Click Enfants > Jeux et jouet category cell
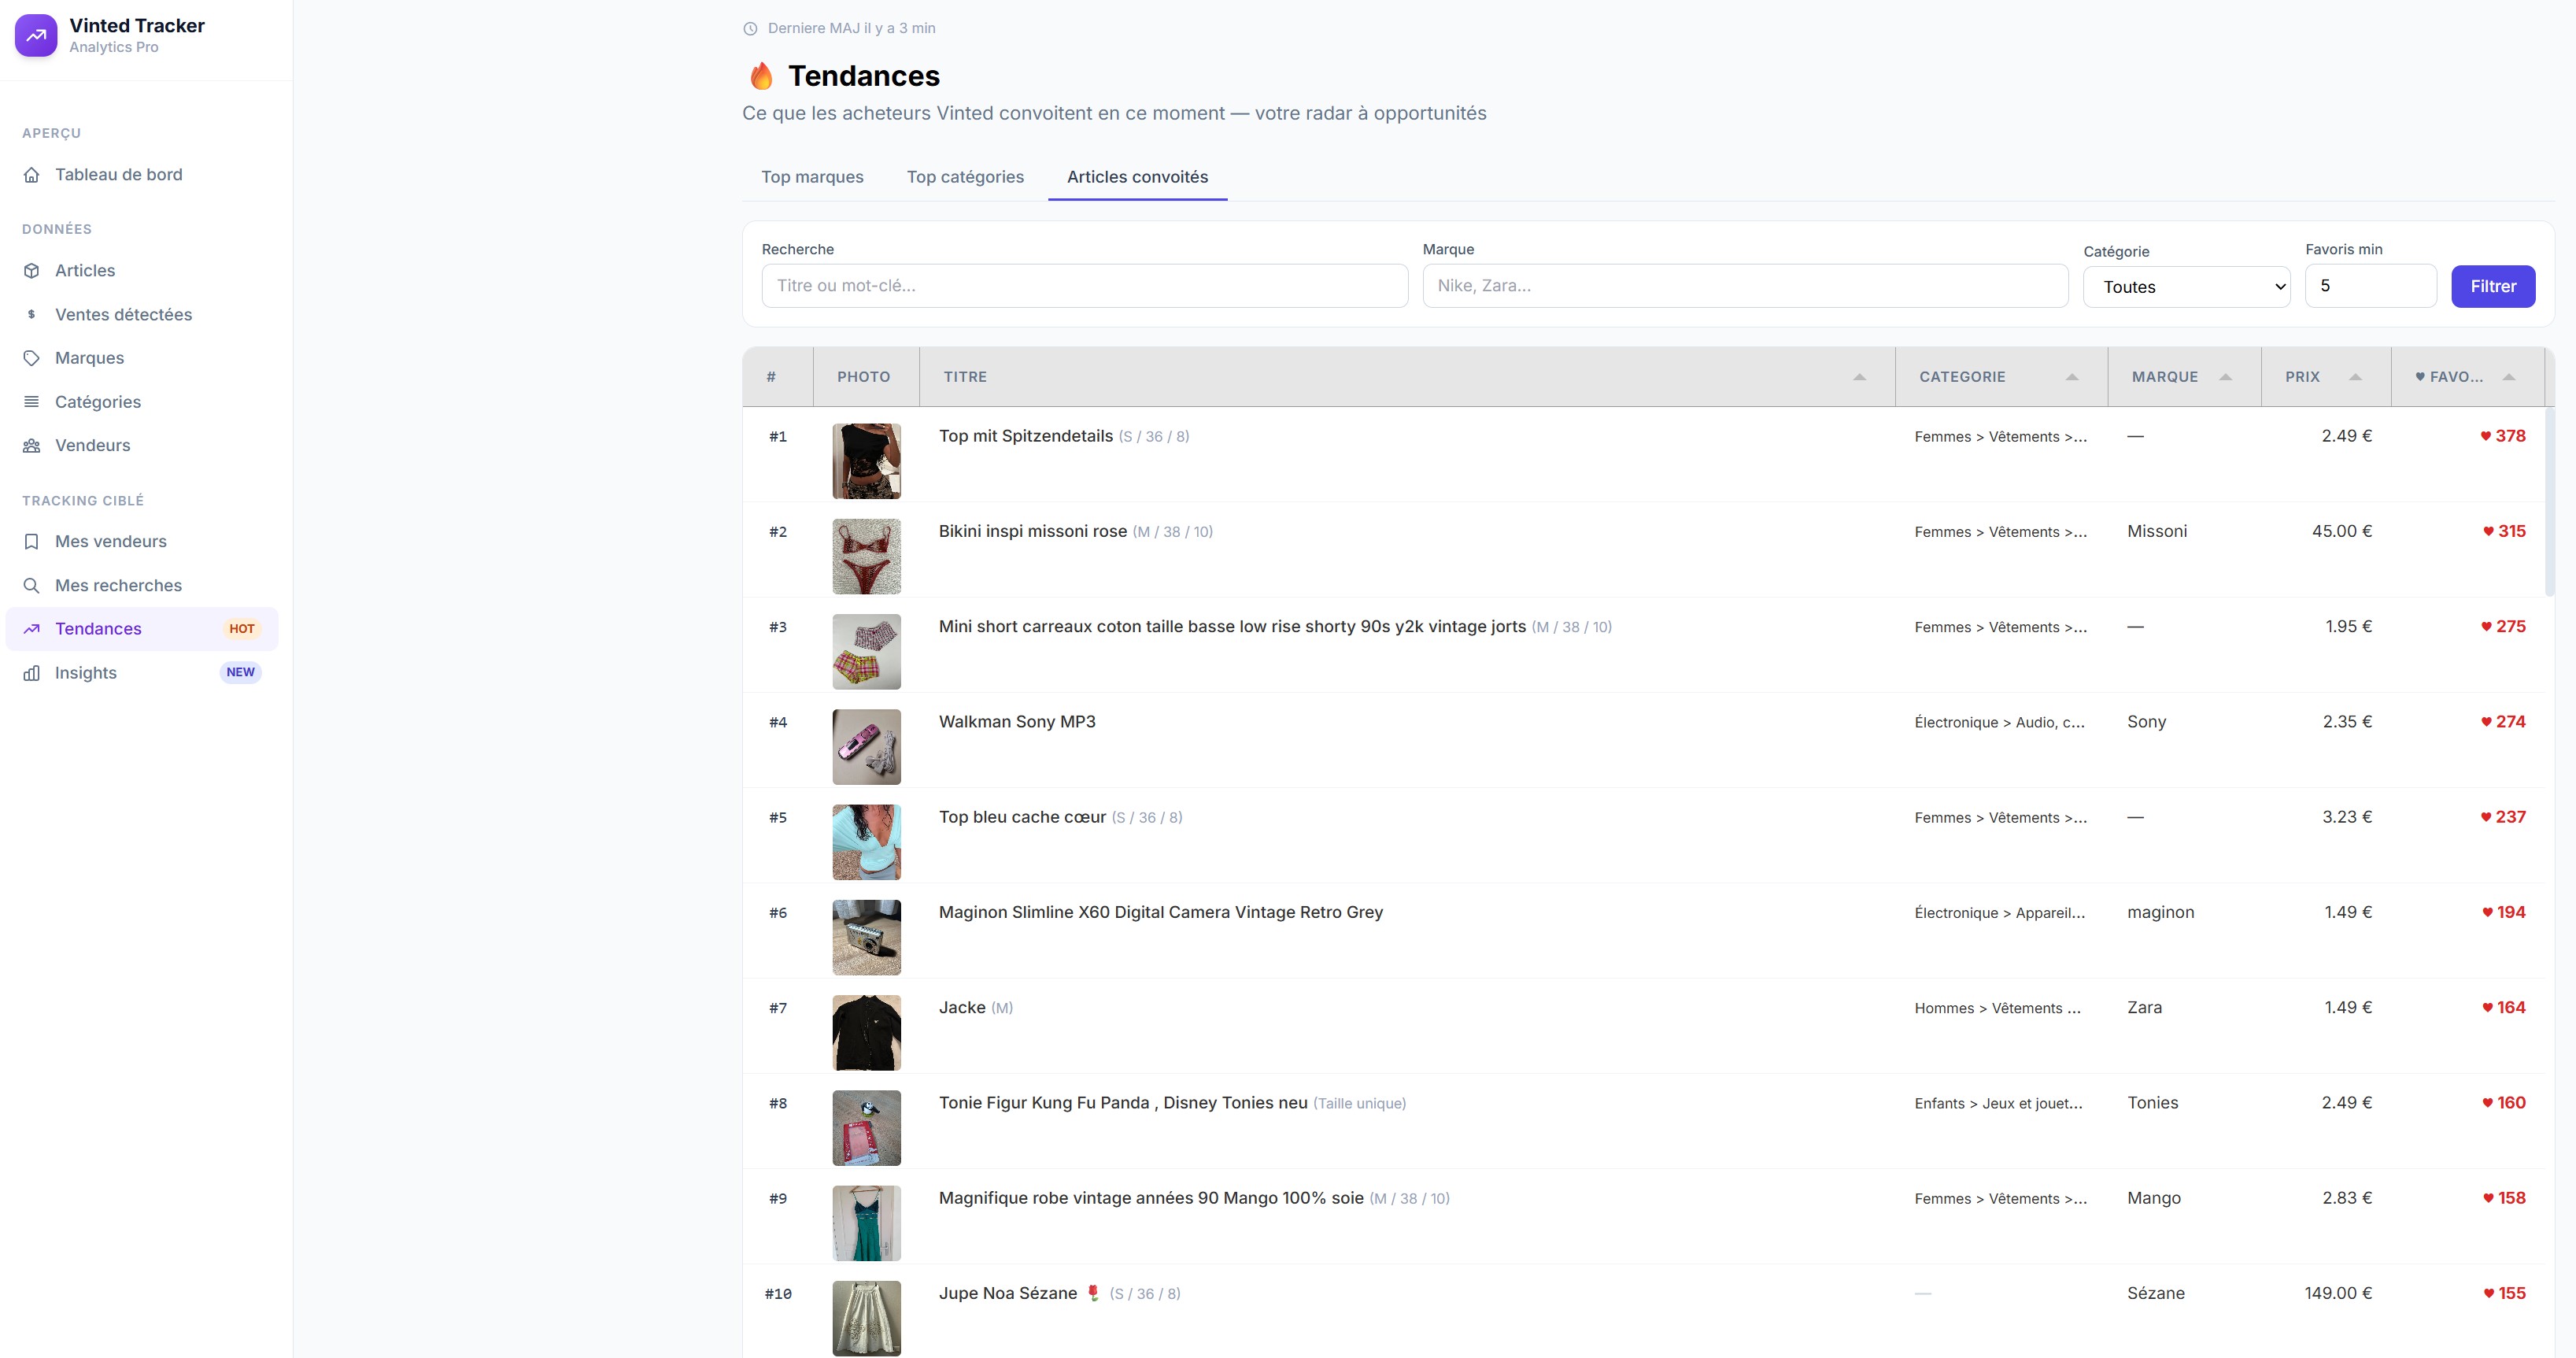The image size is (2576, 1358). coord(1999,1103)
